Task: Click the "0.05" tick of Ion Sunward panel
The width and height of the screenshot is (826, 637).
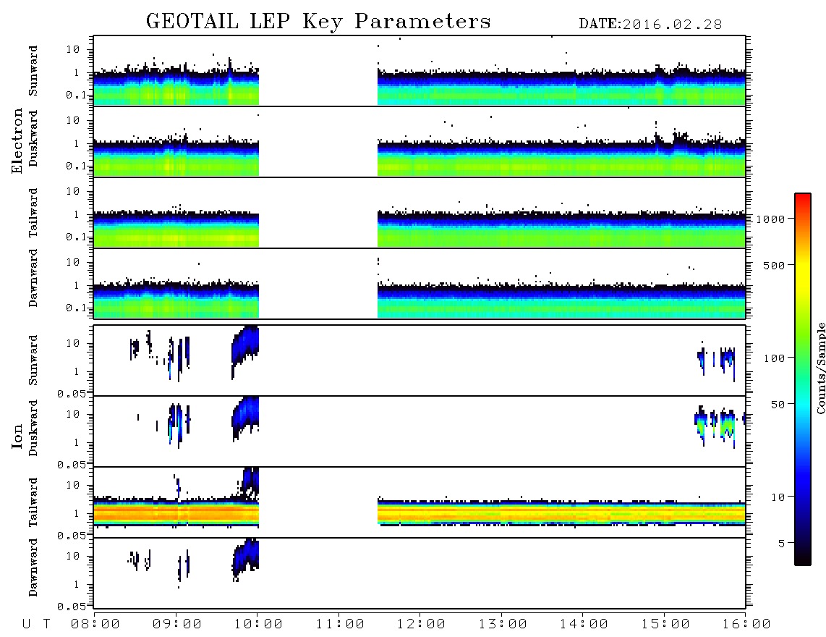Action: (x=71, y=394)
